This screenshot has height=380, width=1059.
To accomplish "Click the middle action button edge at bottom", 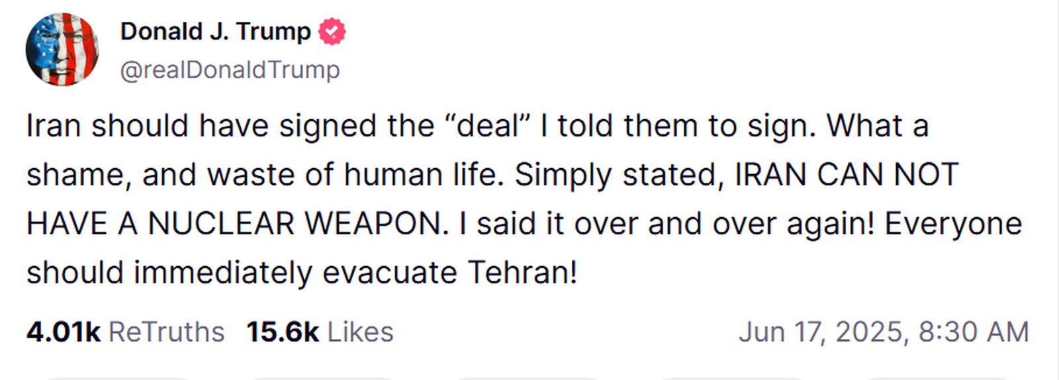I will click(528, 378).
